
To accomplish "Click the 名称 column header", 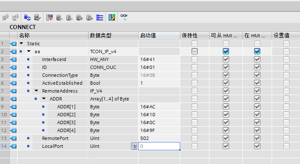I will [53, 35].
